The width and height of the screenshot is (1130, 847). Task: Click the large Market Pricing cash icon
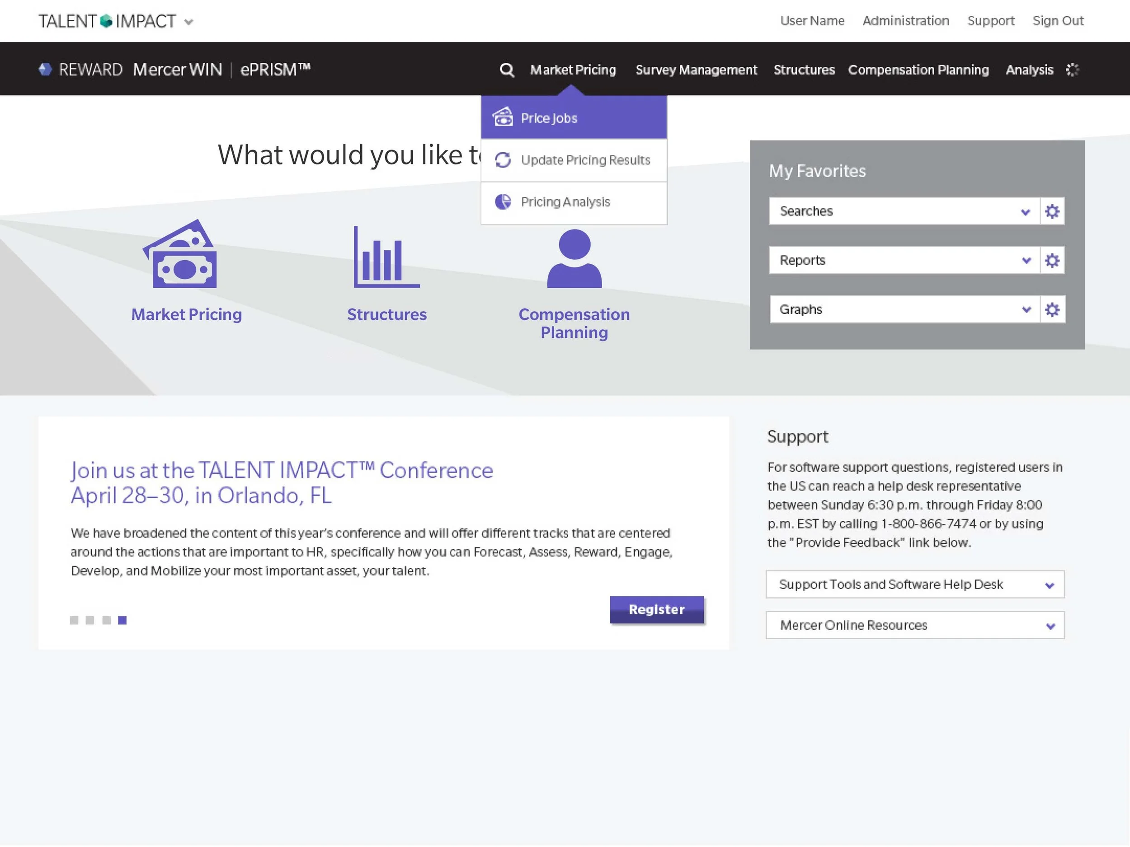coord(180,254)
